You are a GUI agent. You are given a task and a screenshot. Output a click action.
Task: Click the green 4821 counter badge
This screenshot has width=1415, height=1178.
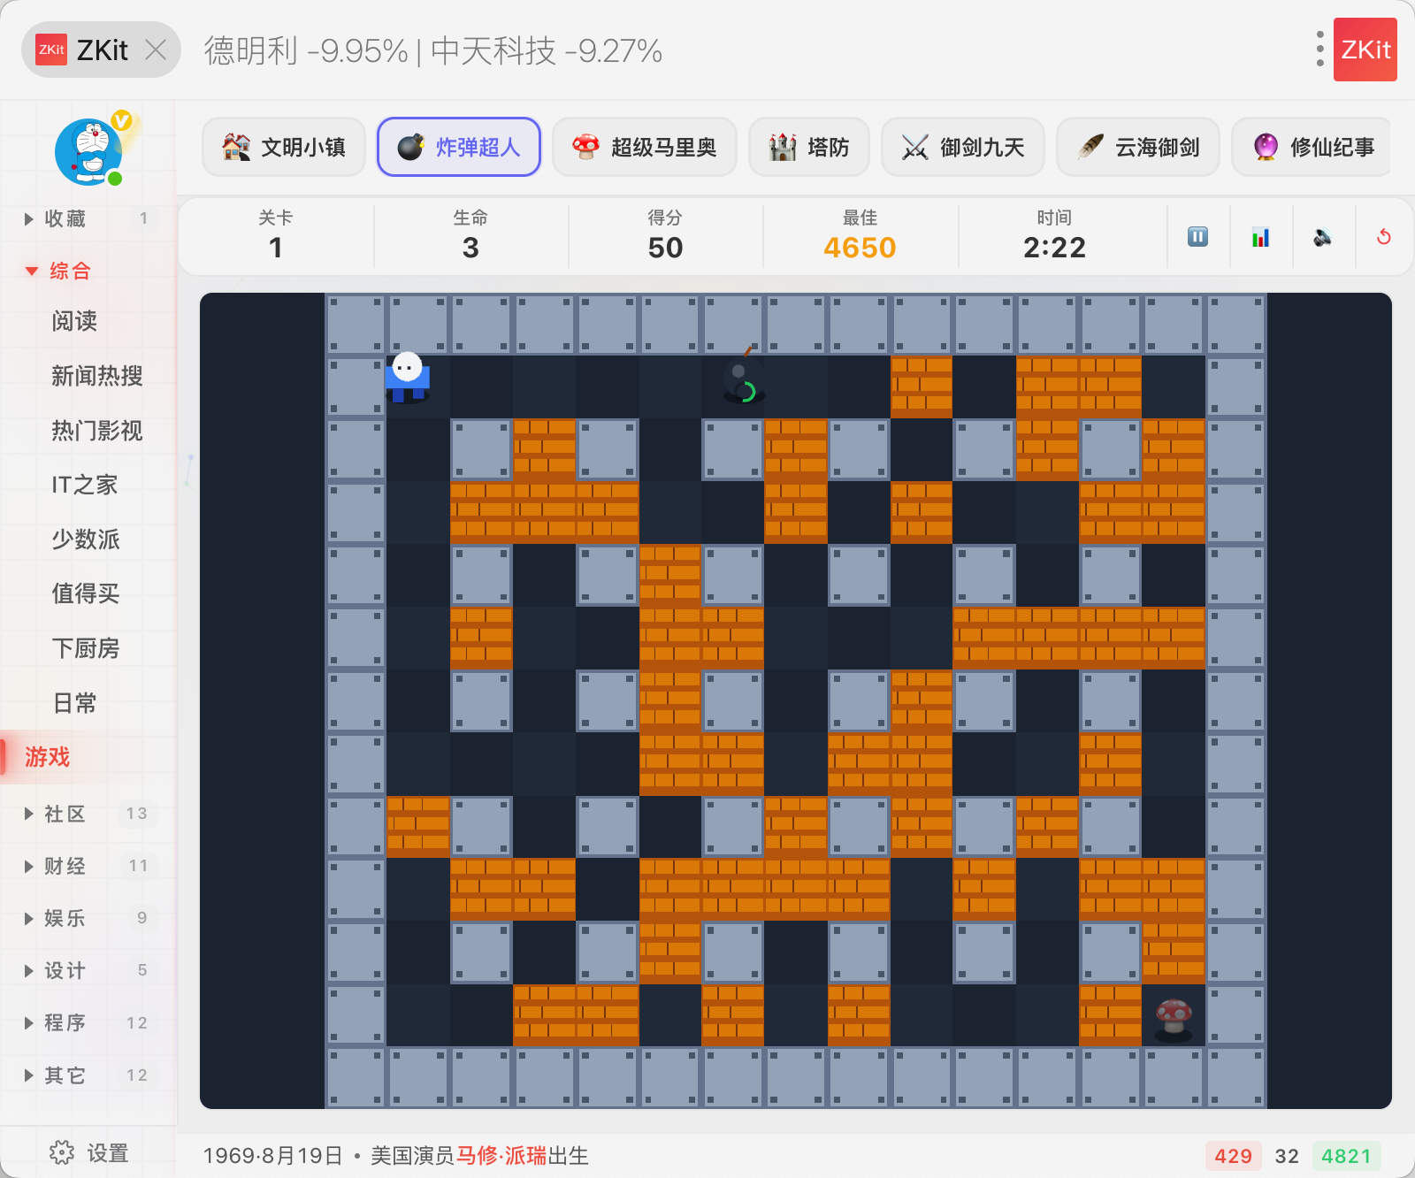[1346, 1156]
